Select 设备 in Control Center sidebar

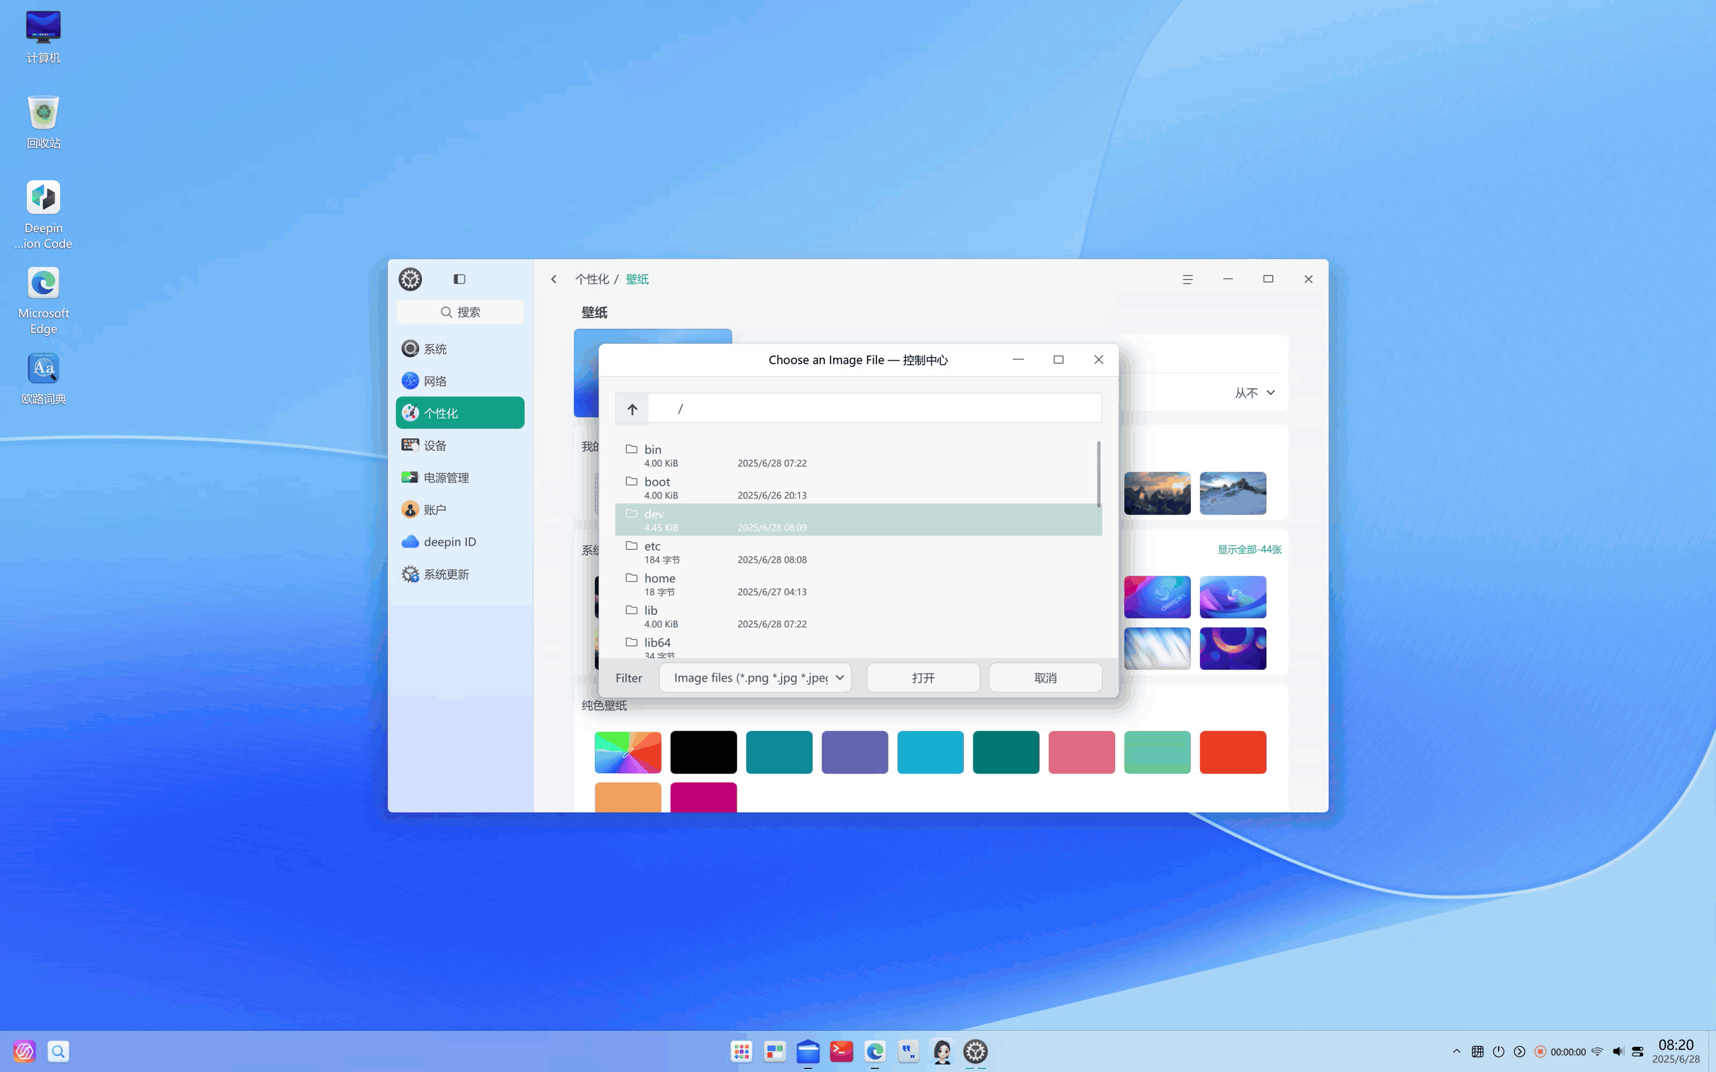(x=460, y=445)
